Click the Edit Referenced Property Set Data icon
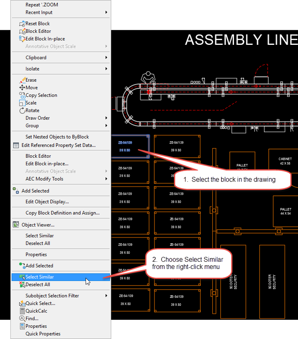 point(16,145)
